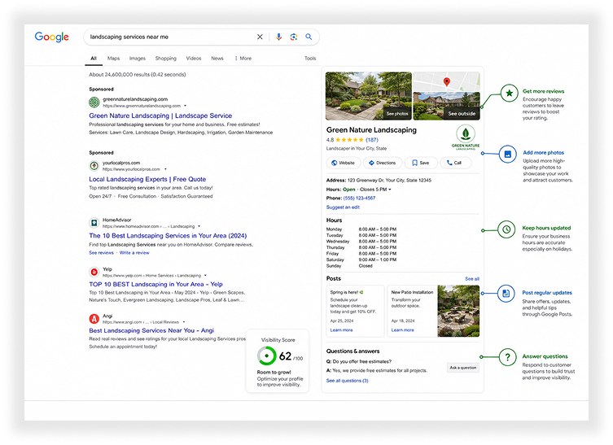Click the five-star rating stars
The height and width of the screenshot is (445, 613).
click(x=349, y=140)
